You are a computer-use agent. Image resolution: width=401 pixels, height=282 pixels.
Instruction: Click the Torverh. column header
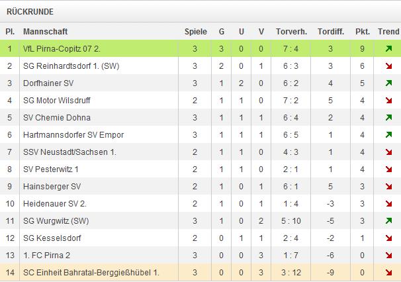click(291, 32)
